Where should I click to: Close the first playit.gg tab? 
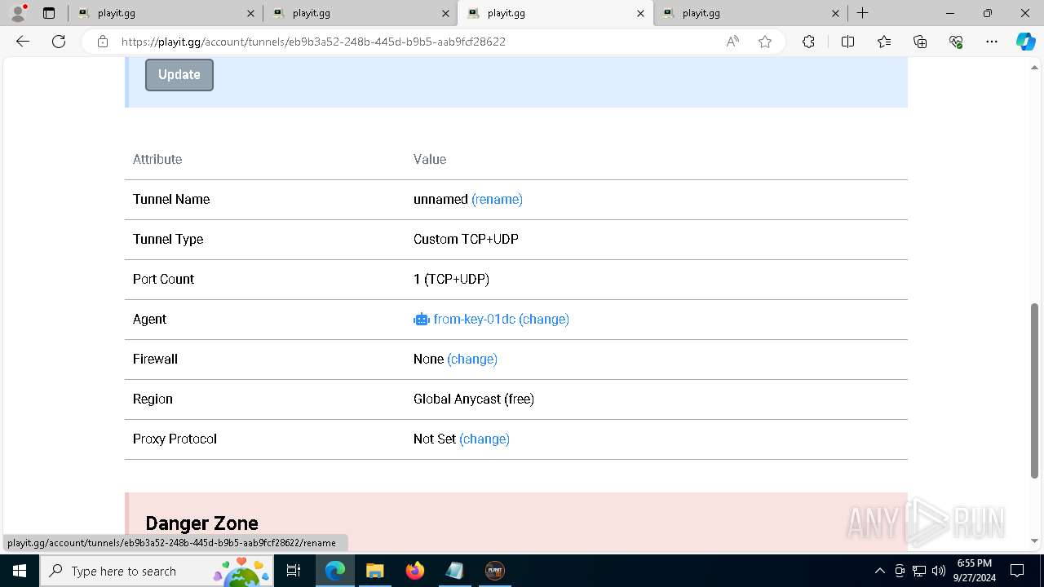[250, 13]
